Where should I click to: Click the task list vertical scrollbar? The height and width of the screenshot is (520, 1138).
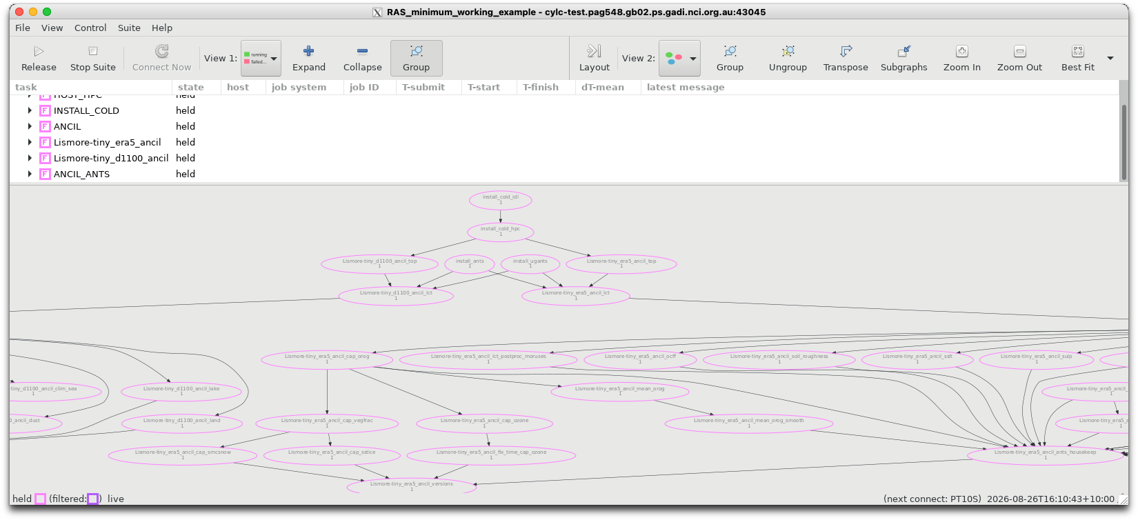tap(1124, 141)
